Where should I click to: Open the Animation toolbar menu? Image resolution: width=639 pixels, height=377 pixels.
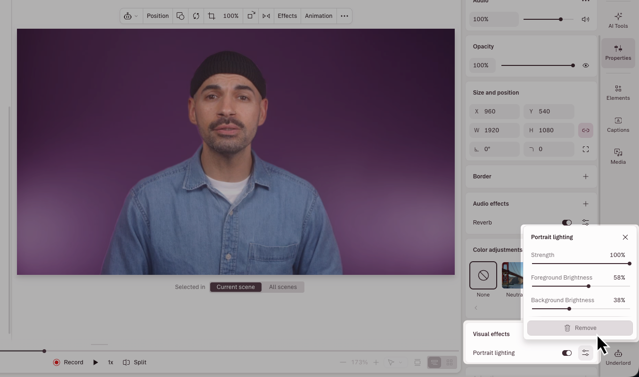point(319,16)
